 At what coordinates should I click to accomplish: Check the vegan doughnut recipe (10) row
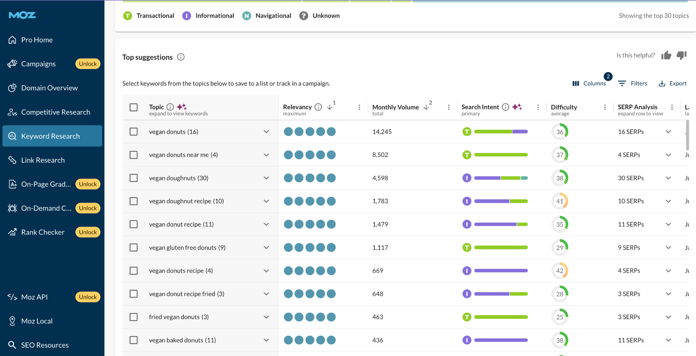point(134,201)
